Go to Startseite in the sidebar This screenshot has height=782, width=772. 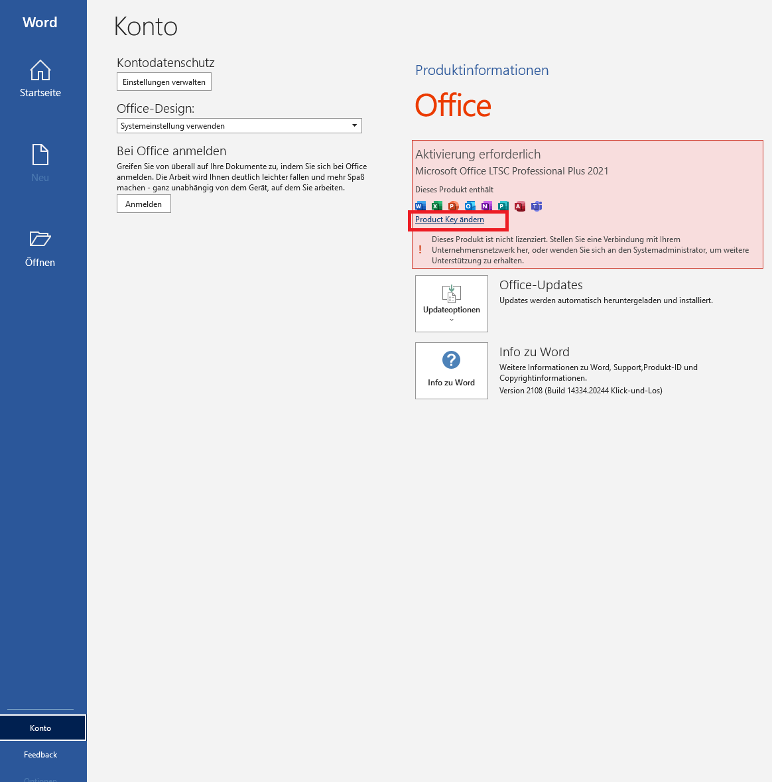40,79
